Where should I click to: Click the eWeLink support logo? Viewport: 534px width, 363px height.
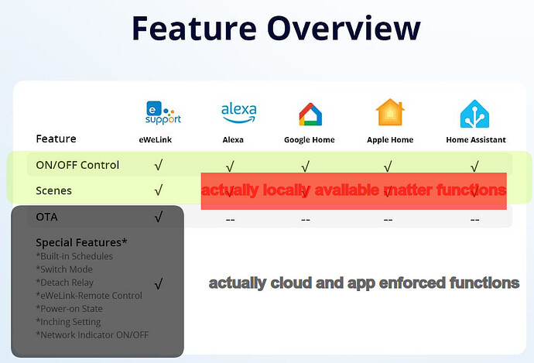click(x=163, y=113)
